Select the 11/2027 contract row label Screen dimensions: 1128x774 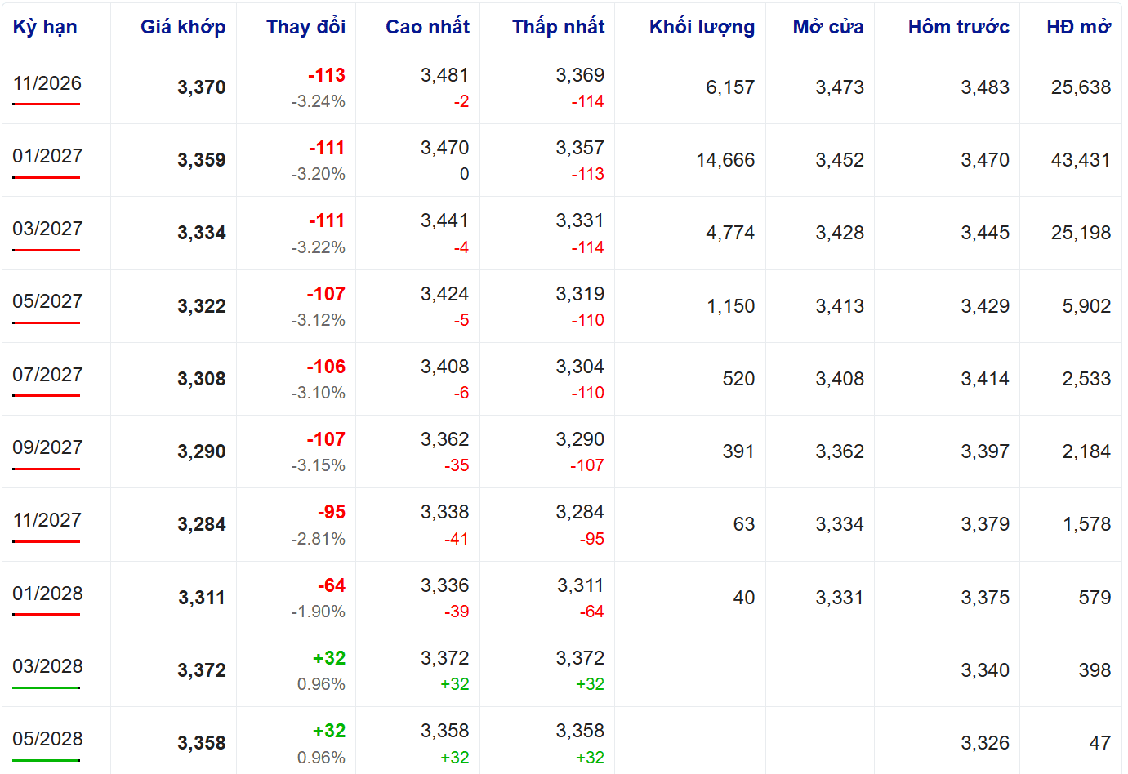47,520
